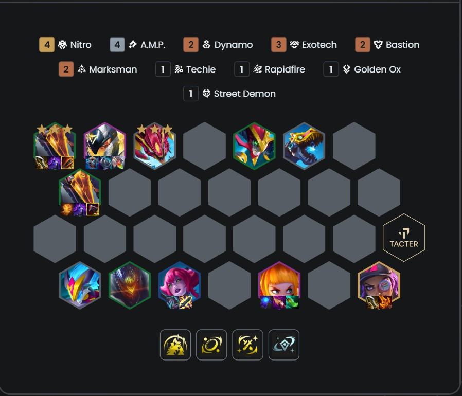Select the A.M.P. trait icon

click(133, 45)
